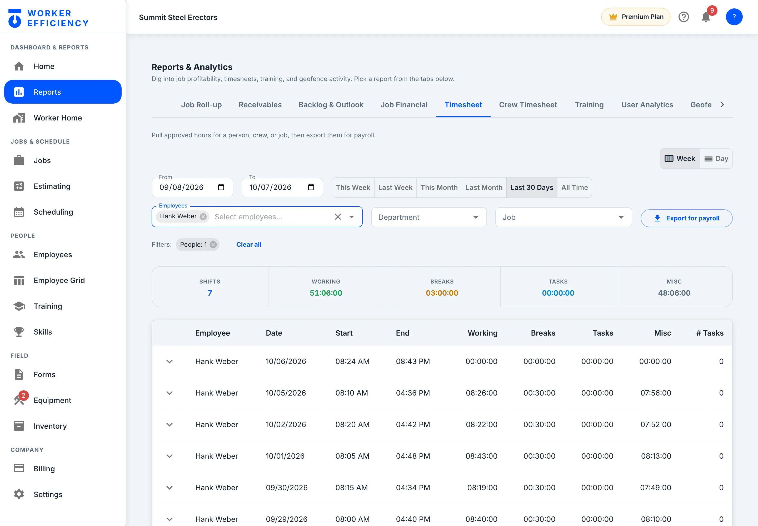Viewport: 758px width, 526px height.
Task: Click the Clear all filters link
Action: pos(249,245)
